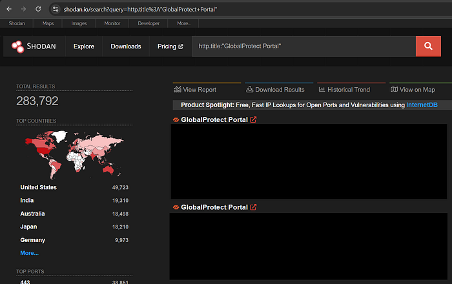The height and width of the screenshot is (284, 452).
Task: Click the View Report chart icon
Action: tap(178, 89)
